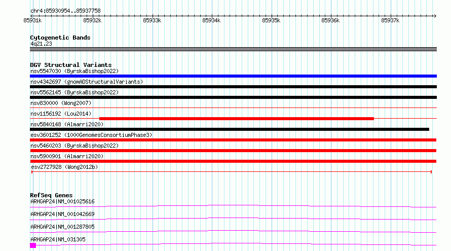Screen dimensions: 451x251
Task: Open nsv5900901 (Almarri2020) label
Action: [x=67, y=156]
